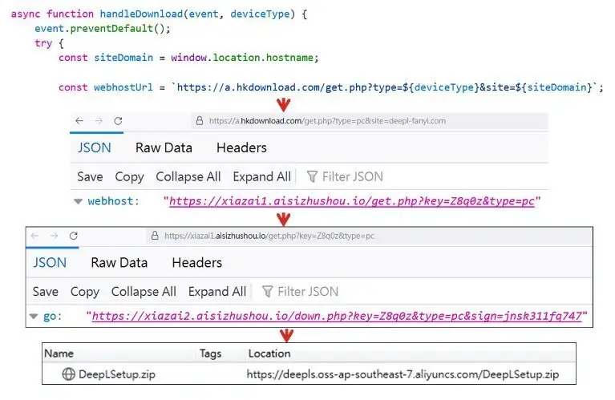Reload the aisizhushou.io page
Viewport: 615px width, 400px height.
pos(73,236)
